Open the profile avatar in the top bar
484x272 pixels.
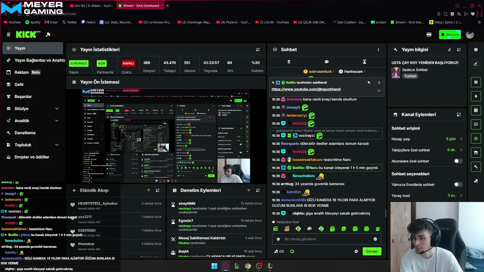(x=470, y=34)
